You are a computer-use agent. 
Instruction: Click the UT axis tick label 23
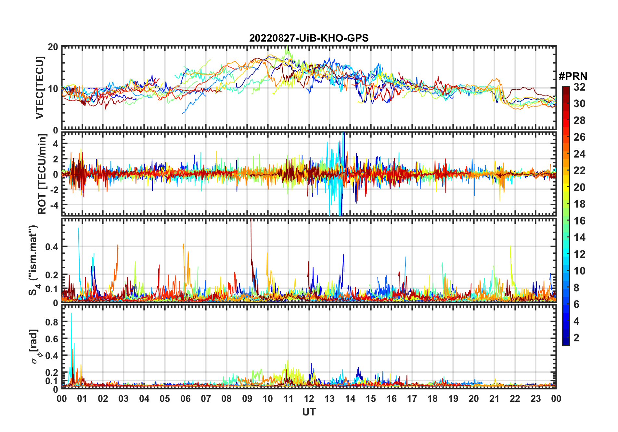(x=536, y=399)
